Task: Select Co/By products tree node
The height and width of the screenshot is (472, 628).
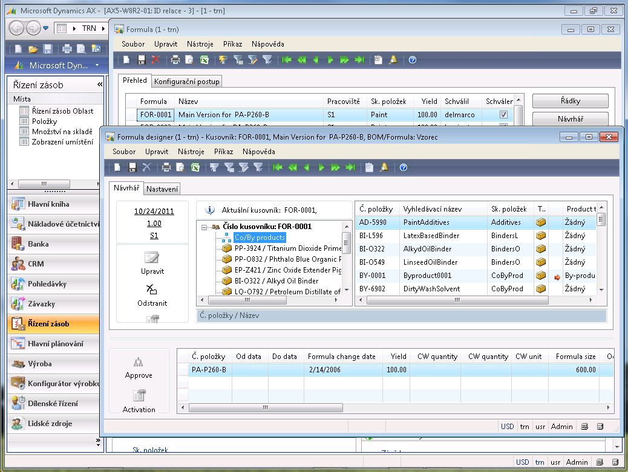Action: pyautogui.click(x=260, y=237)
